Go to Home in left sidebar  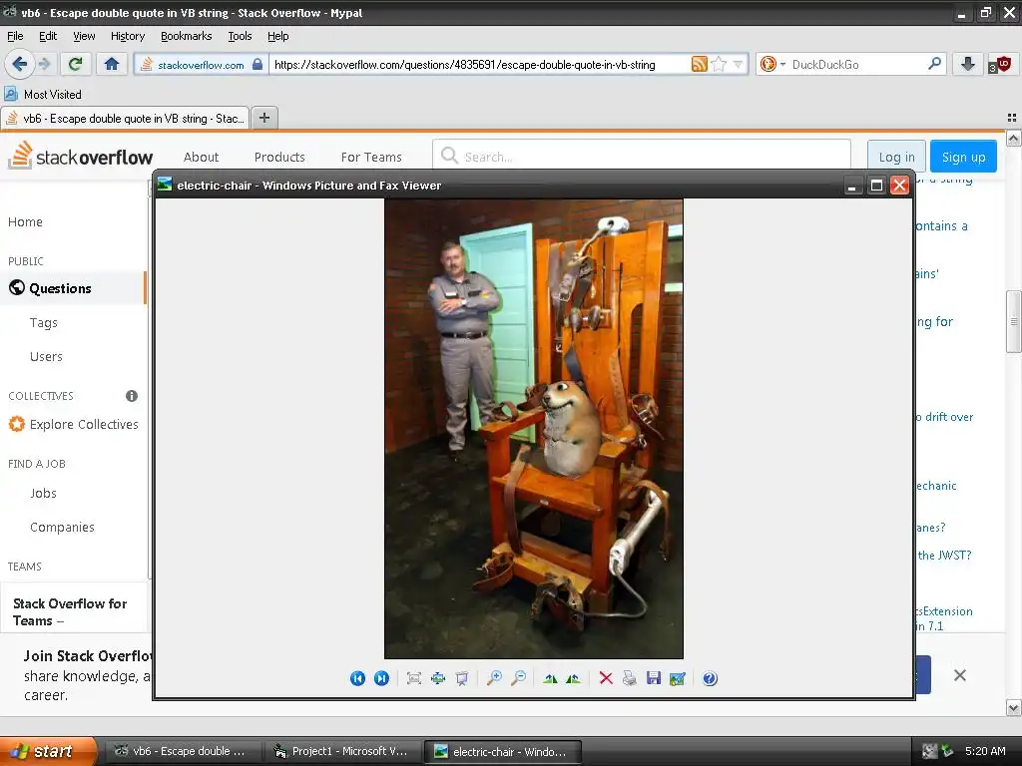[x=25, y=222]
